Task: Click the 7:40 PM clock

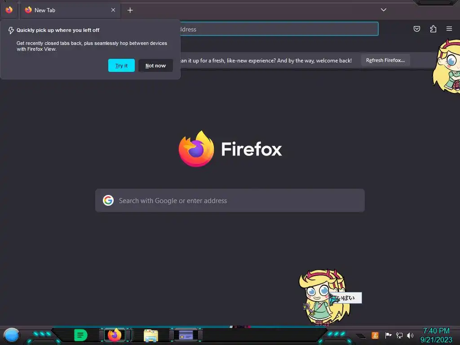Action: point(436,331)
